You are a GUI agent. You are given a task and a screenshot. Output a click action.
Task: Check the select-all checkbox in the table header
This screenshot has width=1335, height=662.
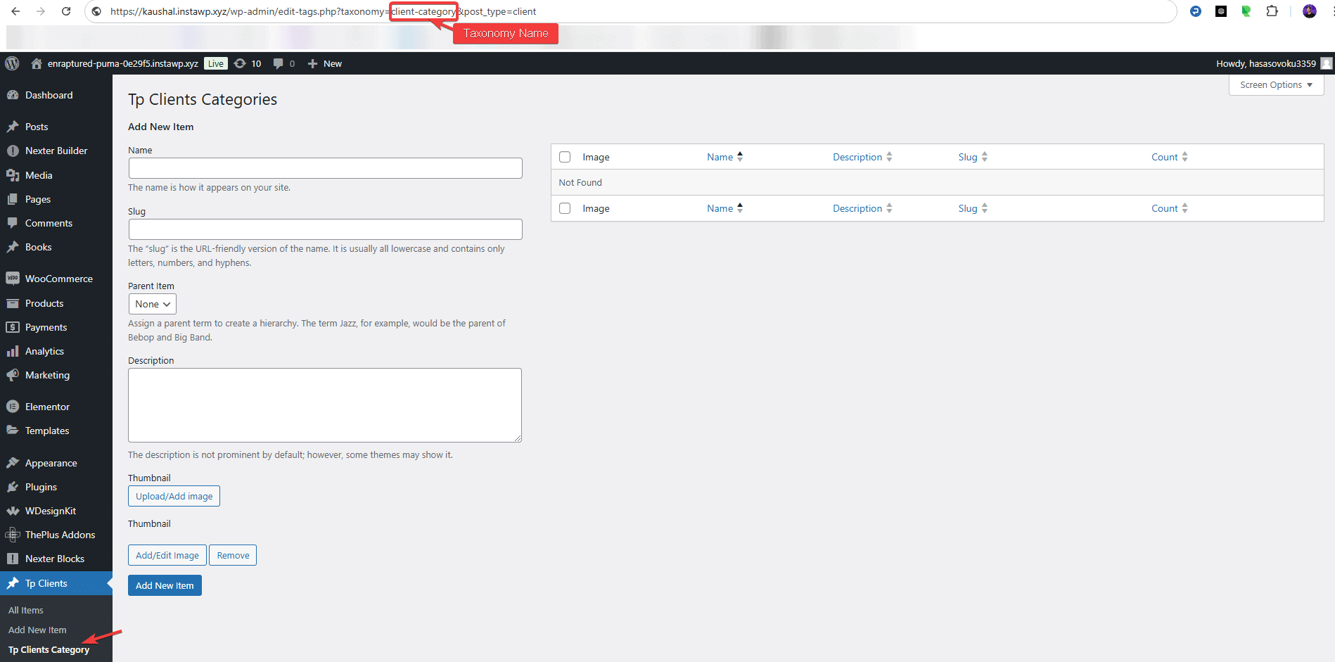click(x=565, y=156)
